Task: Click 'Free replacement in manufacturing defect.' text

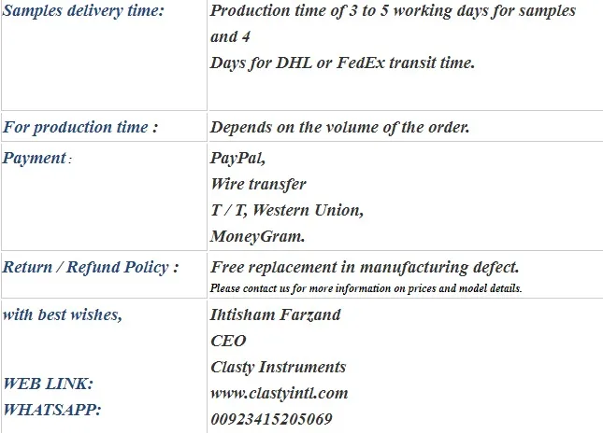Action: coord(365,267)
